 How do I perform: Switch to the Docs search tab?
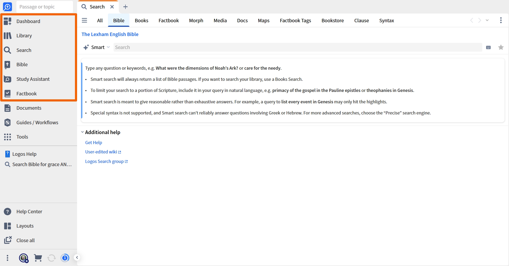click(x=242, y=20)
